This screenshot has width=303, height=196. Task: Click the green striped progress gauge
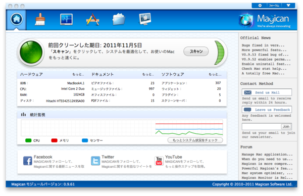219,53
